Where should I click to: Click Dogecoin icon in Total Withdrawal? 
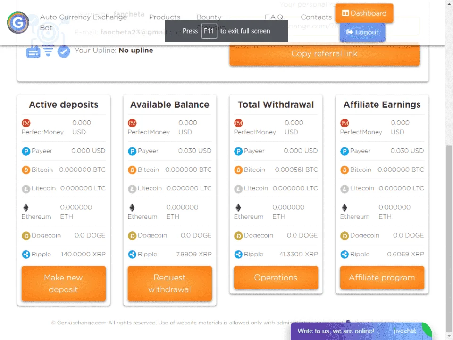click(238, 236)
